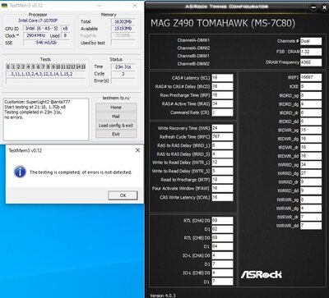Select Load config & exit
329x298 pixels.
pos(116,126)
